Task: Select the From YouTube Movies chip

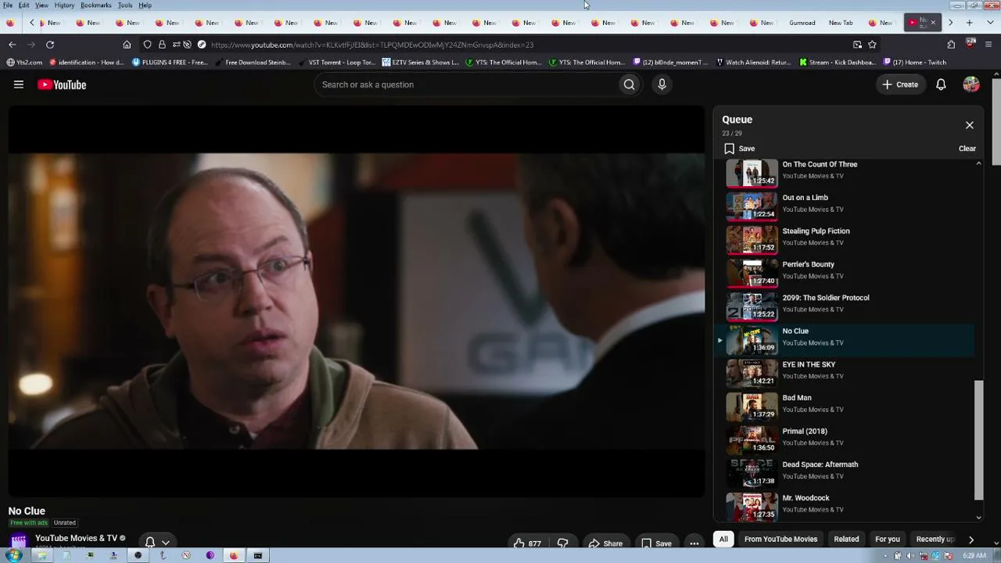Action: [780, 539]
